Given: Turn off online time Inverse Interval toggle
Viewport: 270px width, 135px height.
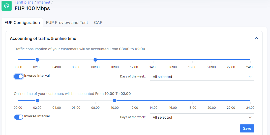Looking at the screenshot, I should click(19, 117).
